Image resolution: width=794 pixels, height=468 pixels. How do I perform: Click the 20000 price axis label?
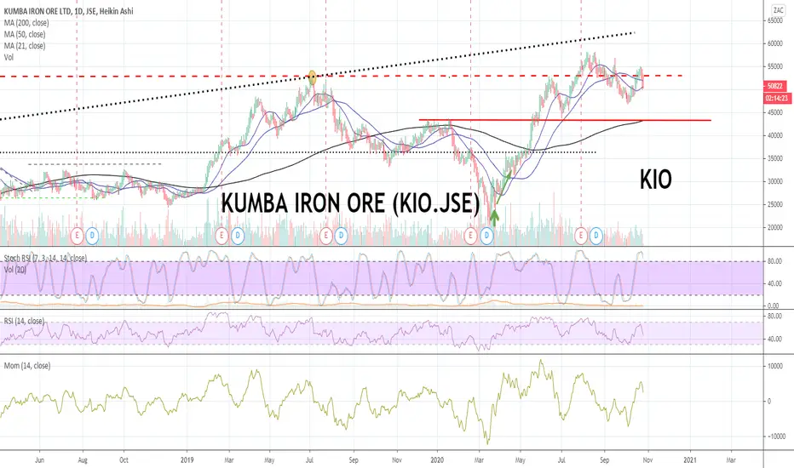(x=775, y=228)
